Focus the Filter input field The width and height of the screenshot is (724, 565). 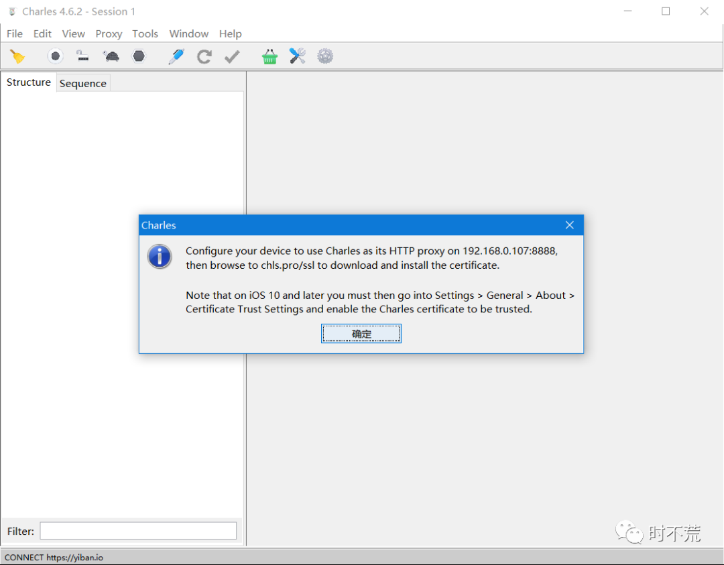138,531
